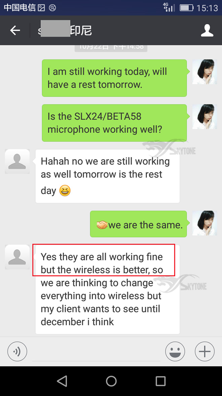Screen dimensions: 222x396
Task: Switch to voice message input
Action: 17,351
